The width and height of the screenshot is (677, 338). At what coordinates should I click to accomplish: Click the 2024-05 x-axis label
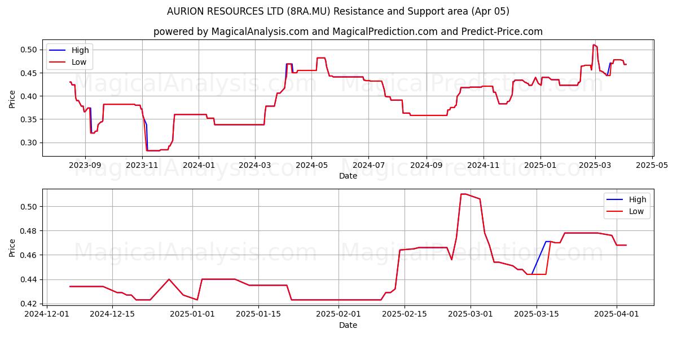311,165
